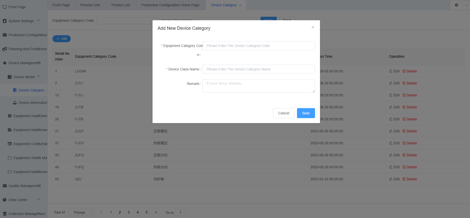Image resolution: width=470 pixels, height=218 pixels.
Task: Click the Add button above the table
Action: coord(61,39)
